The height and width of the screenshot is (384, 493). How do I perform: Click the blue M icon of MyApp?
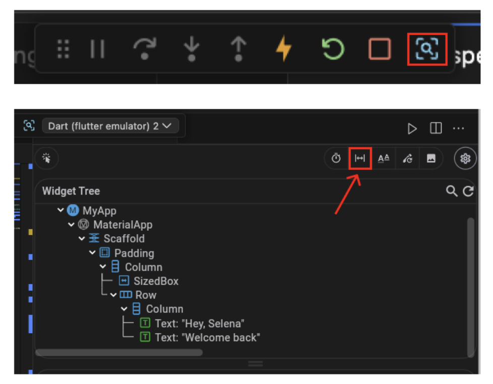73,210
